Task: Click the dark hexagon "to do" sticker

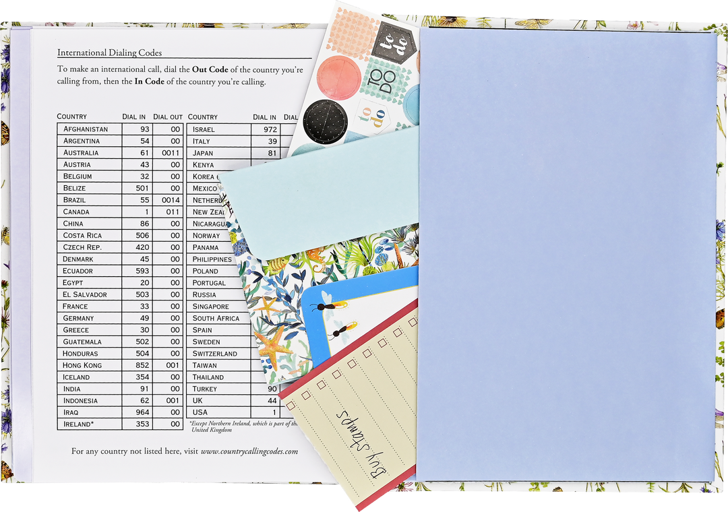Action: click(x=394, y=42)
